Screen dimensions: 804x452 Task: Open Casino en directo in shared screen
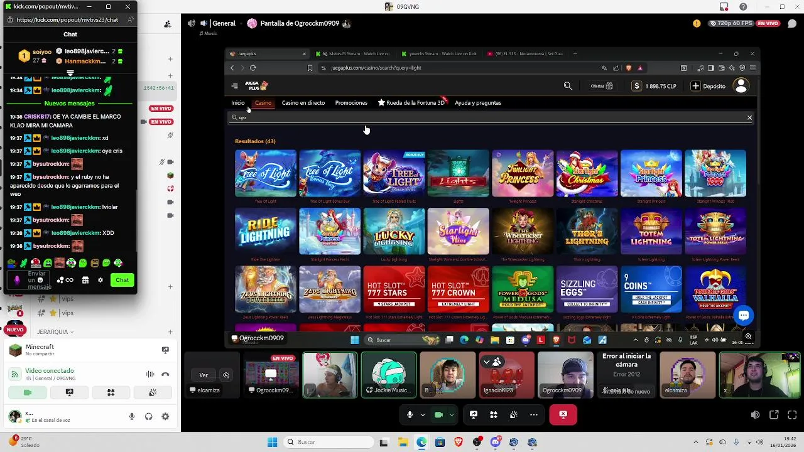303,102
